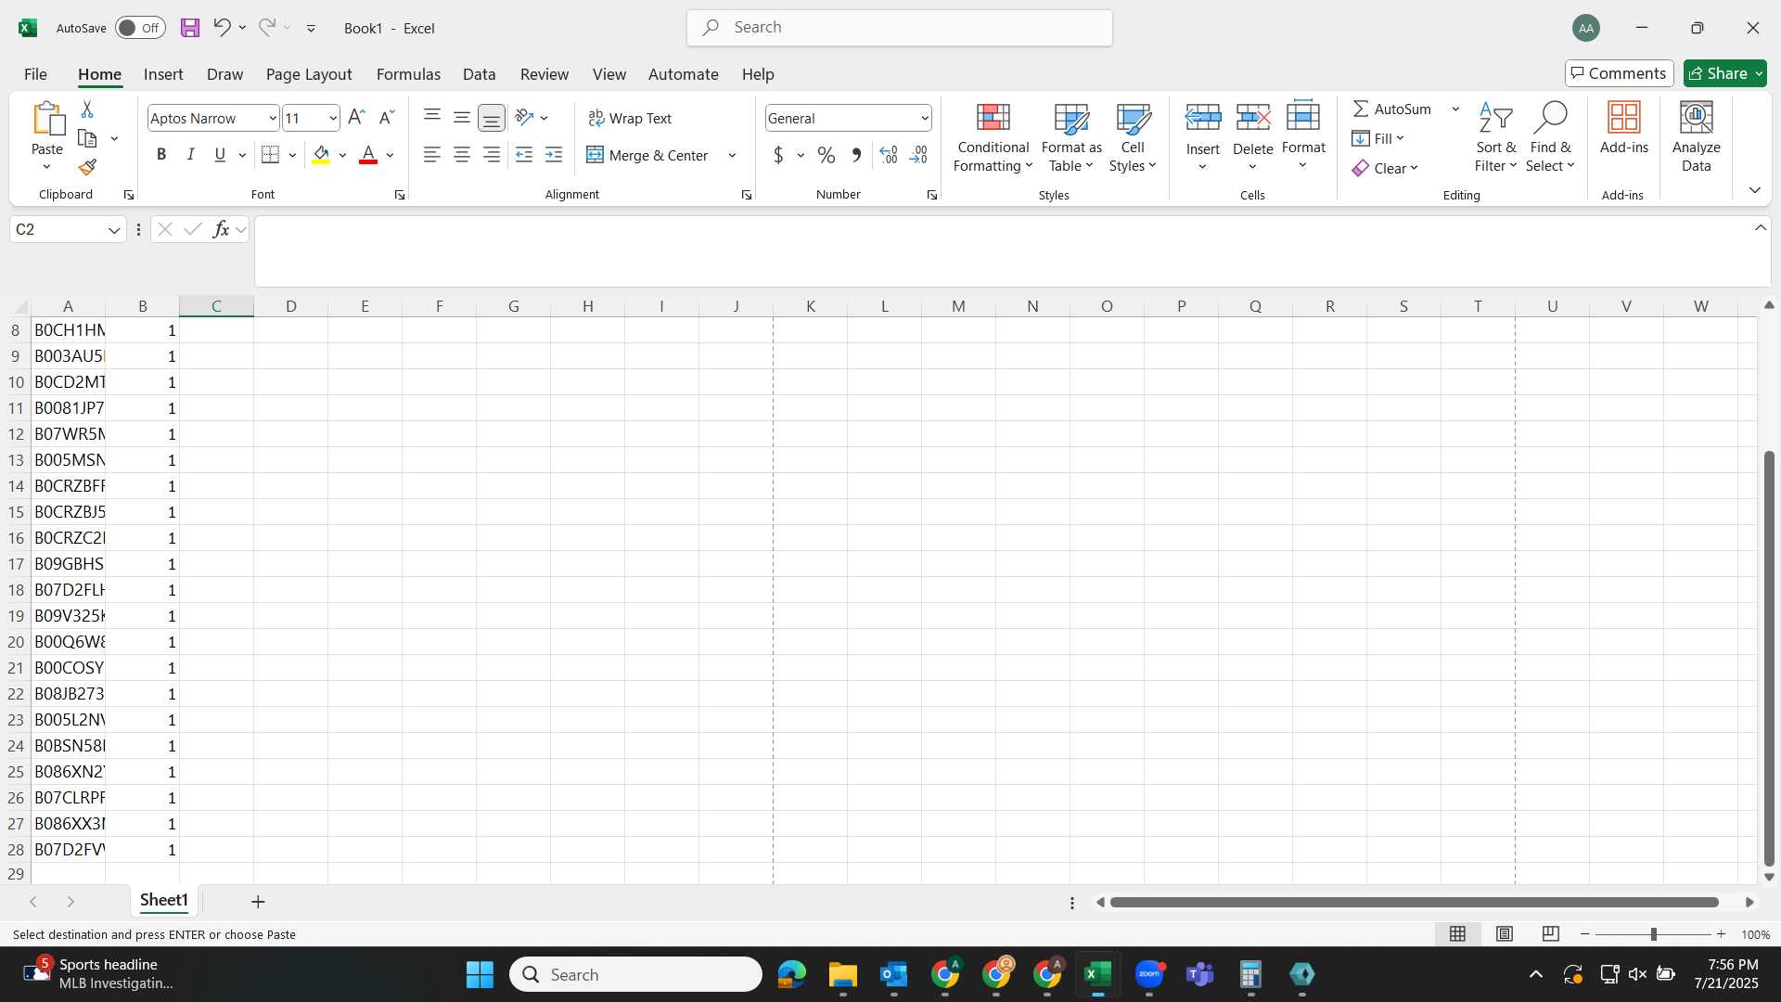Click the Delete cells icon
Viewport: 1781px width, 1002px height.
click(x=1253, y=118)
